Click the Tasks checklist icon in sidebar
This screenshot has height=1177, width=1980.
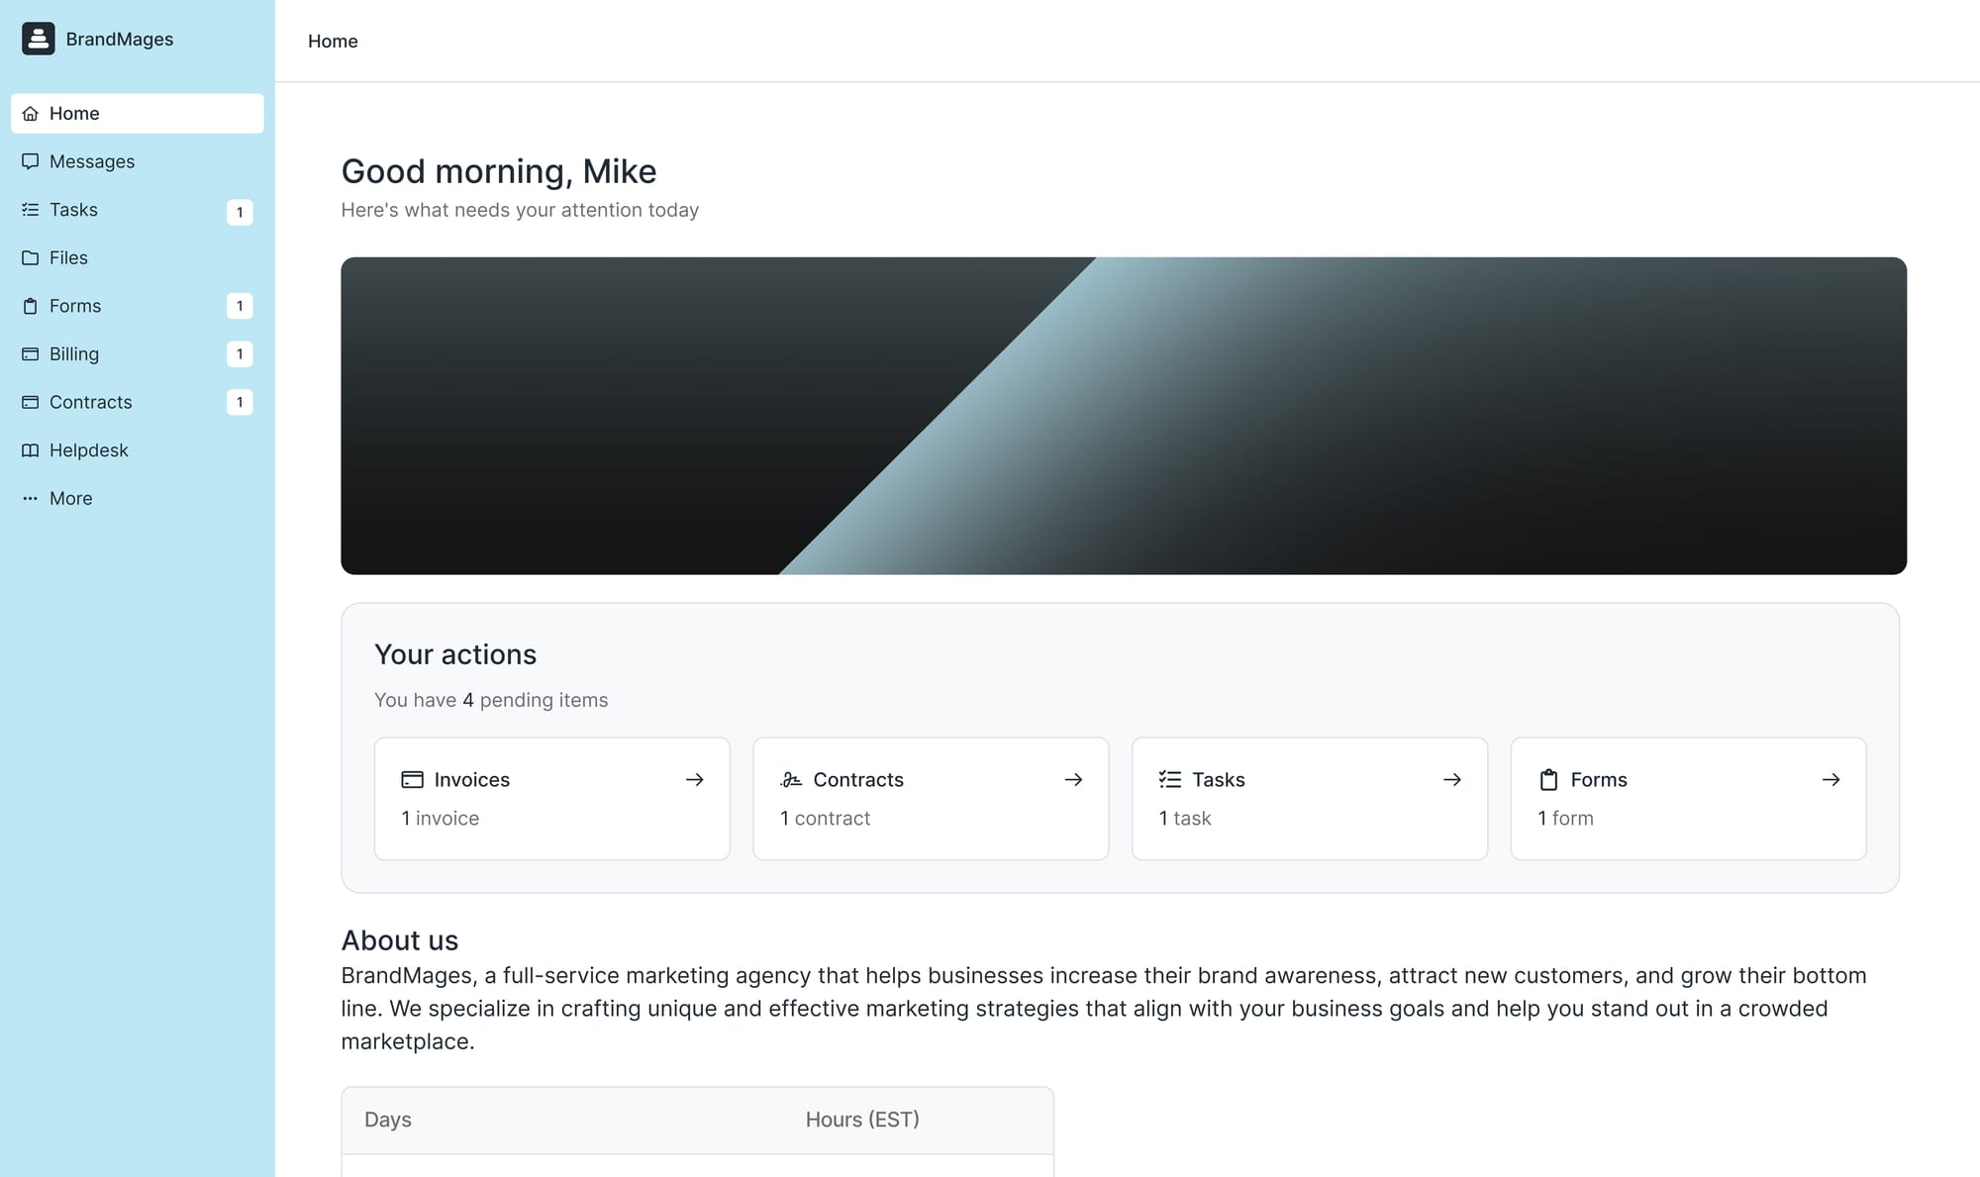(x=31, y=210)
